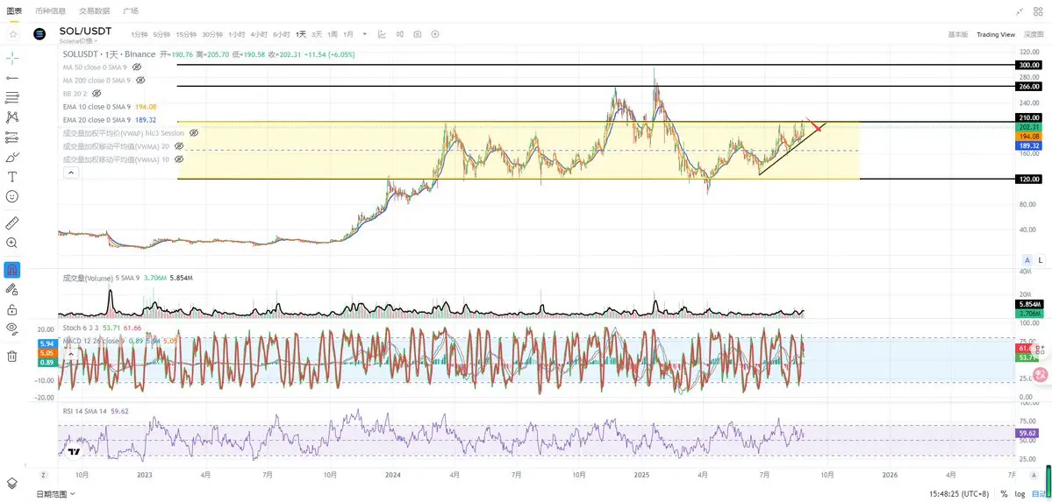
Task: Show the hidden MA 200 indicator
Action: pyautogui.click(x=140, y=80)
